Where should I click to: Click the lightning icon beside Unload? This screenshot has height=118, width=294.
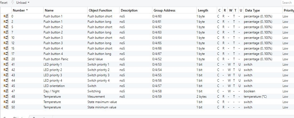[x=13, y=2]
